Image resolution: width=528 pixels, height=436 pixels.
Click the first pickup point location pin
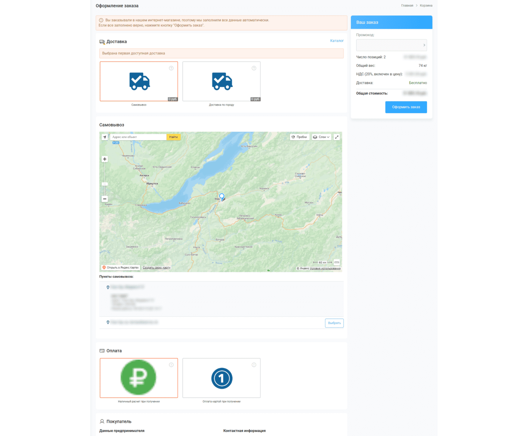point(108,287)
